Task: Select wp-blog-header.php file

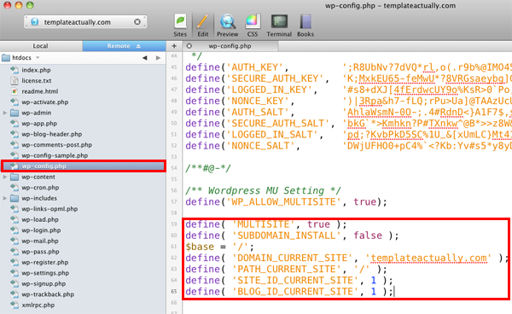Action: 51,134
